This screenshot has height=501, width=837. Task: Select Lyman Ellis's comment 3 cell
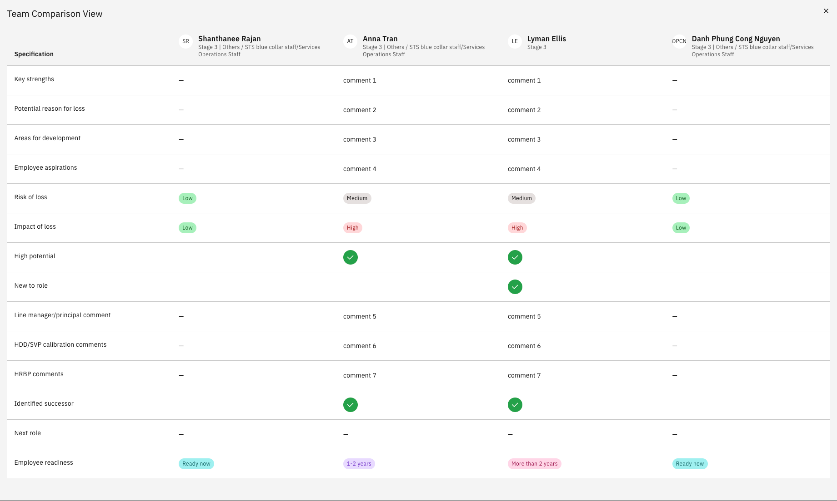[x=524, y=139]
